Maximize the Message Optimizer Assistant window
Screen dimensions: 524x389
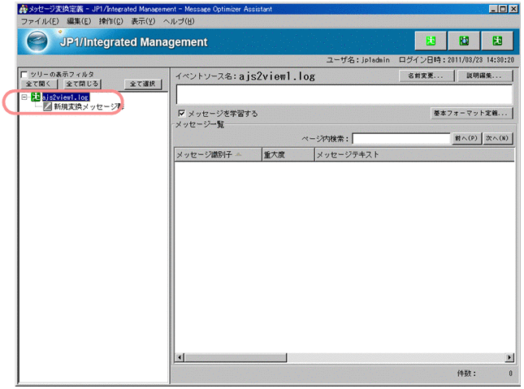(503, 9)
